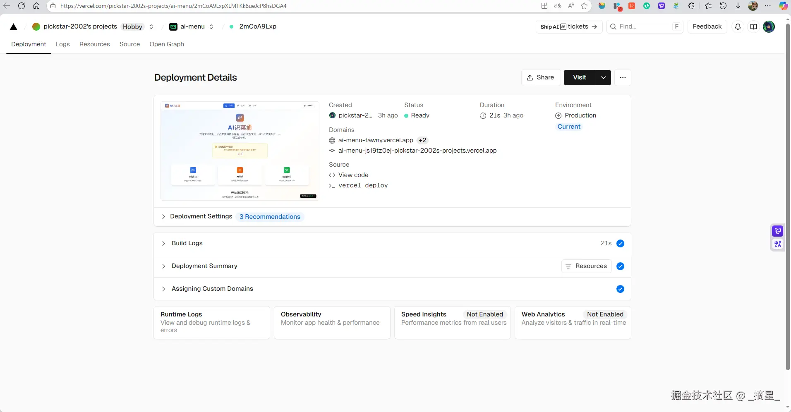Open ai-menu-tawny.vercel.app domain link
The height and width of the screenshot is (412, 791).
pos(376,140)
